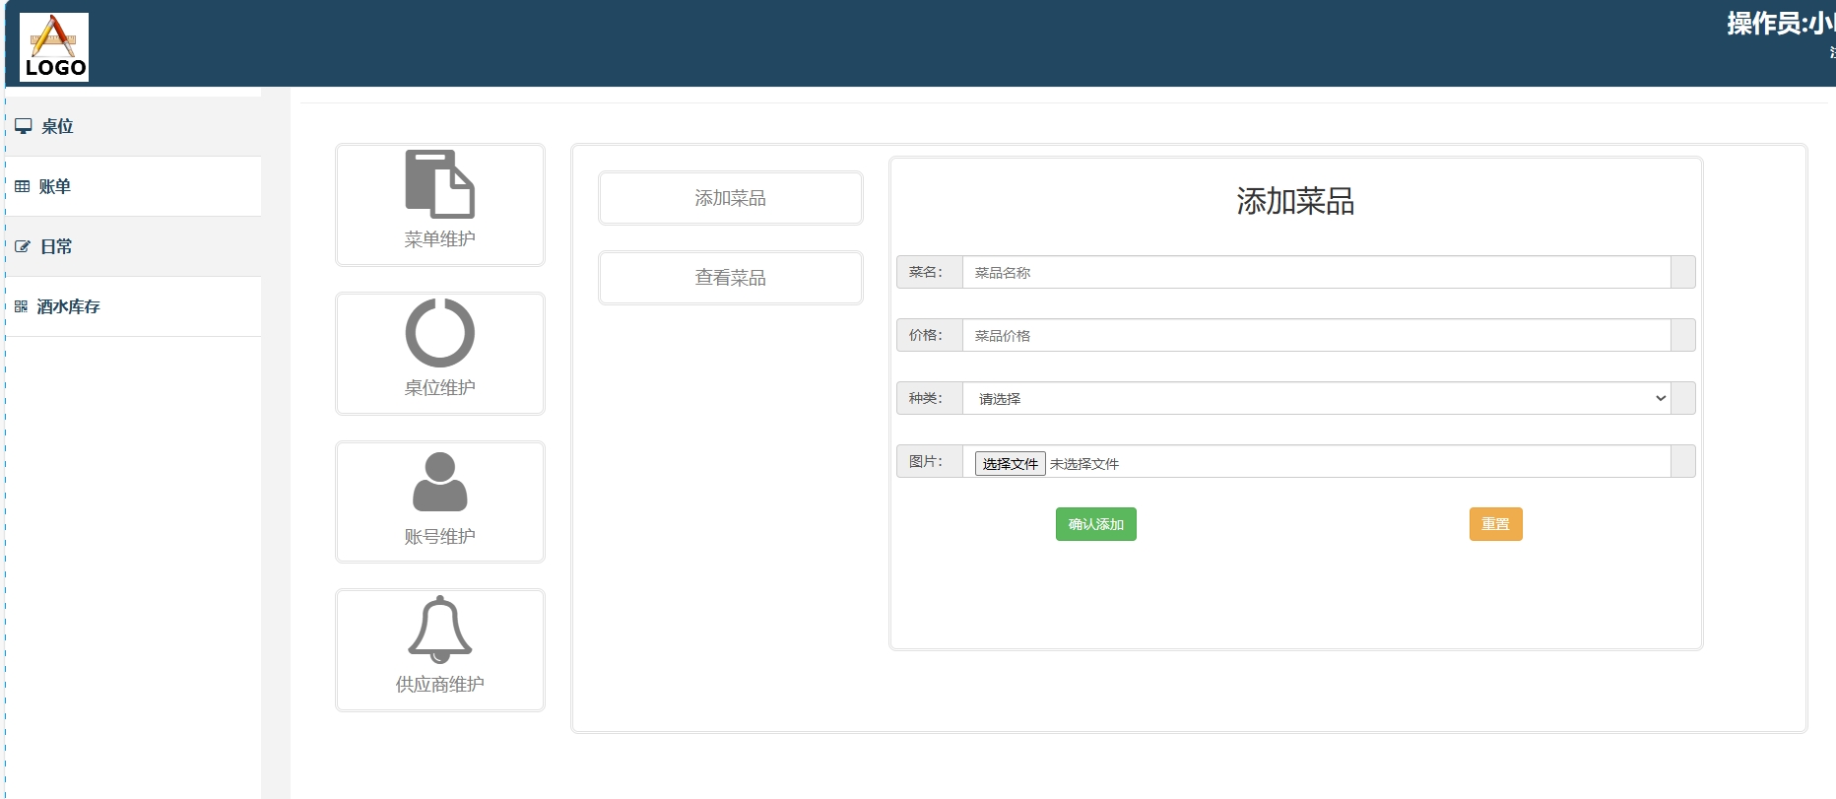The width and height of the screenshot is (1836, 799).
Task: Focus the 菜品名称 dish name field
Action: point(1316,272)
